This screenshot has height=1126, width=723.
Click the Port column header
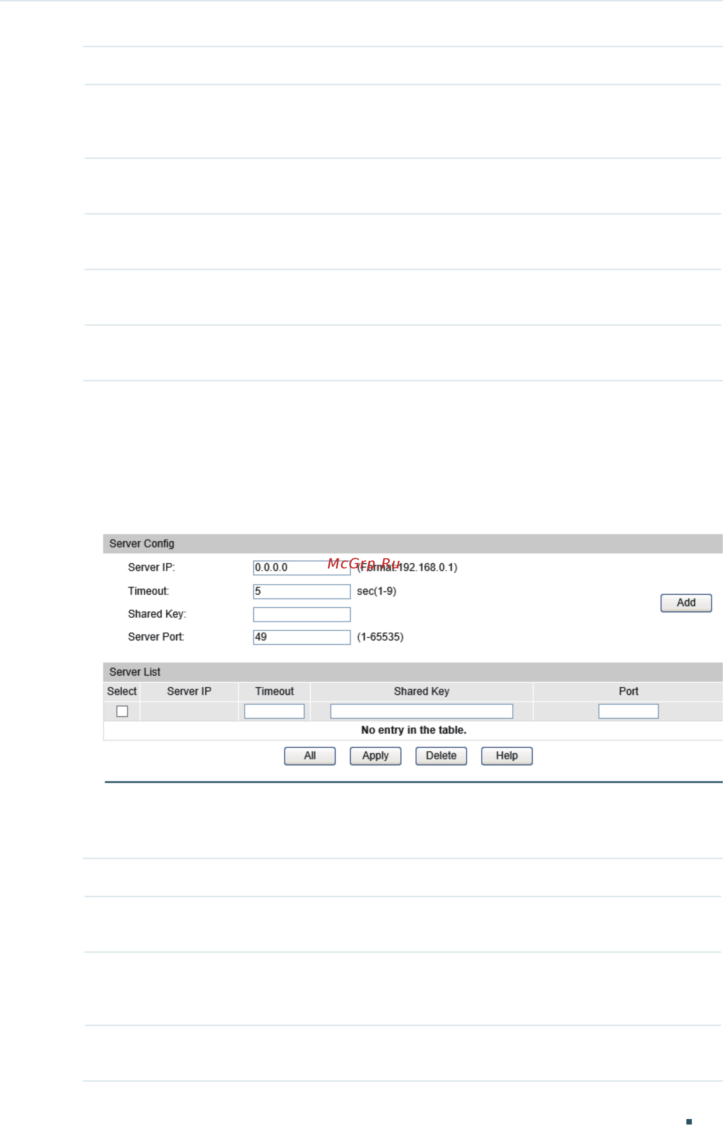point(628,691)
